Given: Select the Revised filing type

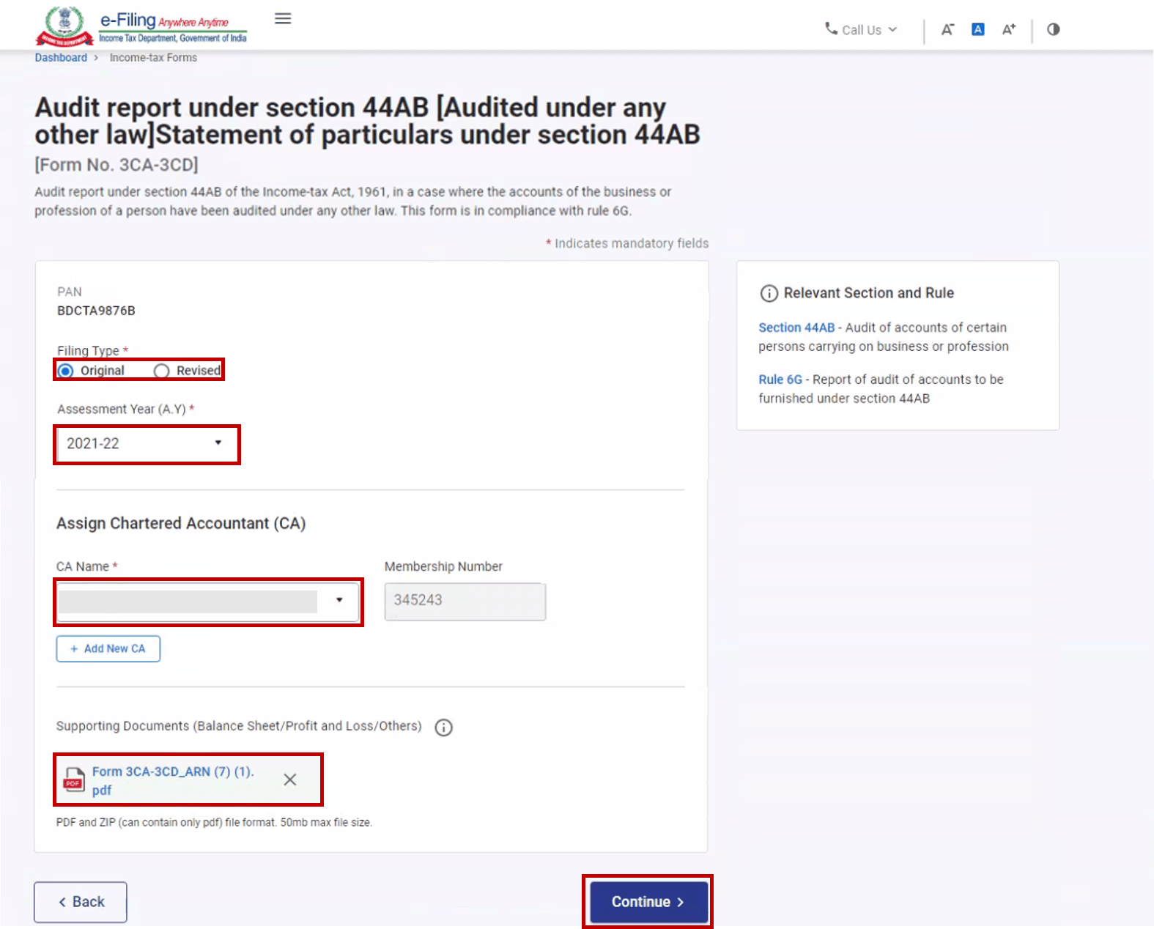Looking at the screenshot, I should (x=162, y=371).
